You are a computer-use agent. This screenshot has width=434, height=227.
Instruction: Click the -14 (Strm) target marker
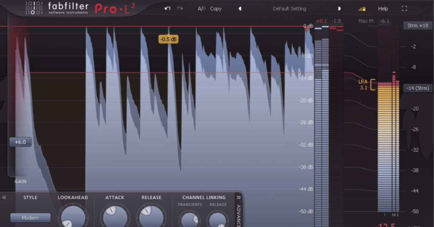point(418,88)
